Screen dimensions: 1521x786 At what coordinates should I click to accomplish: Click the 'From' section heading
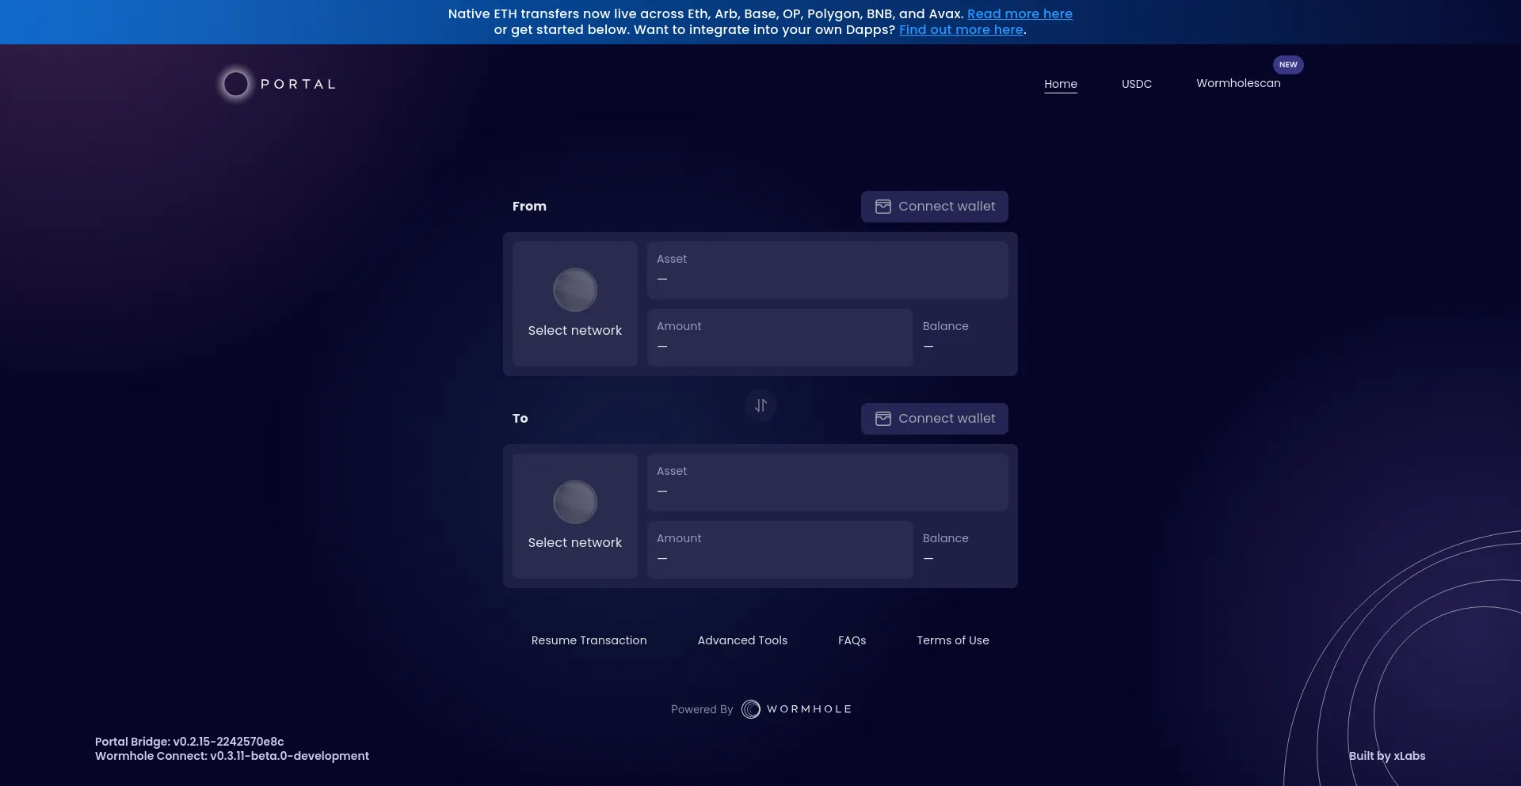[529, 207]
